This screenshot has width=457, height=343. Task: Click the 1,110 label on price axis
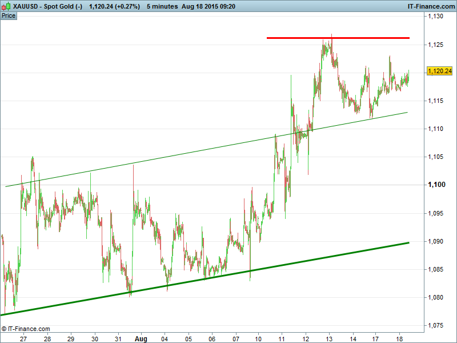pyautogui.click(x=436, y=129)
